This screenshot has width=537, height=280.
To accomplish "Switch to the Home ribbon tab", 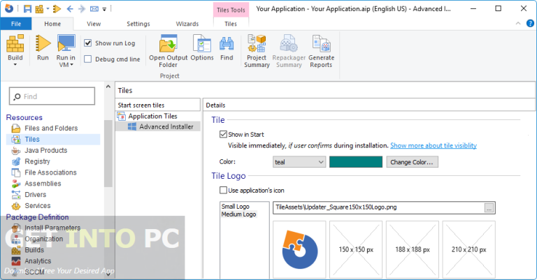I will pos(52,24).
